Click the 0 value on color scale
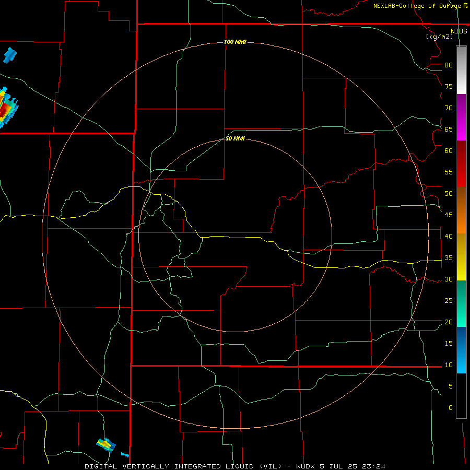470x470 pixels. [451, 408]
